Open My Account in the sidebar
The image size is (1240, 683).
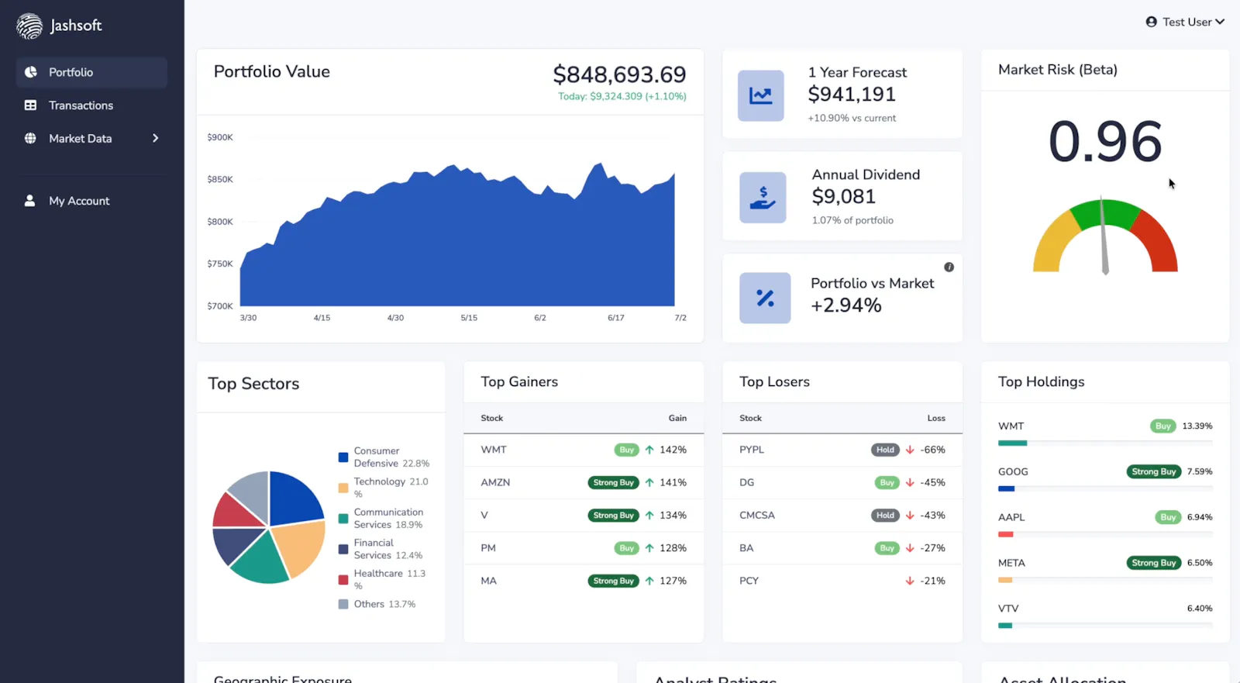(91, 201)
